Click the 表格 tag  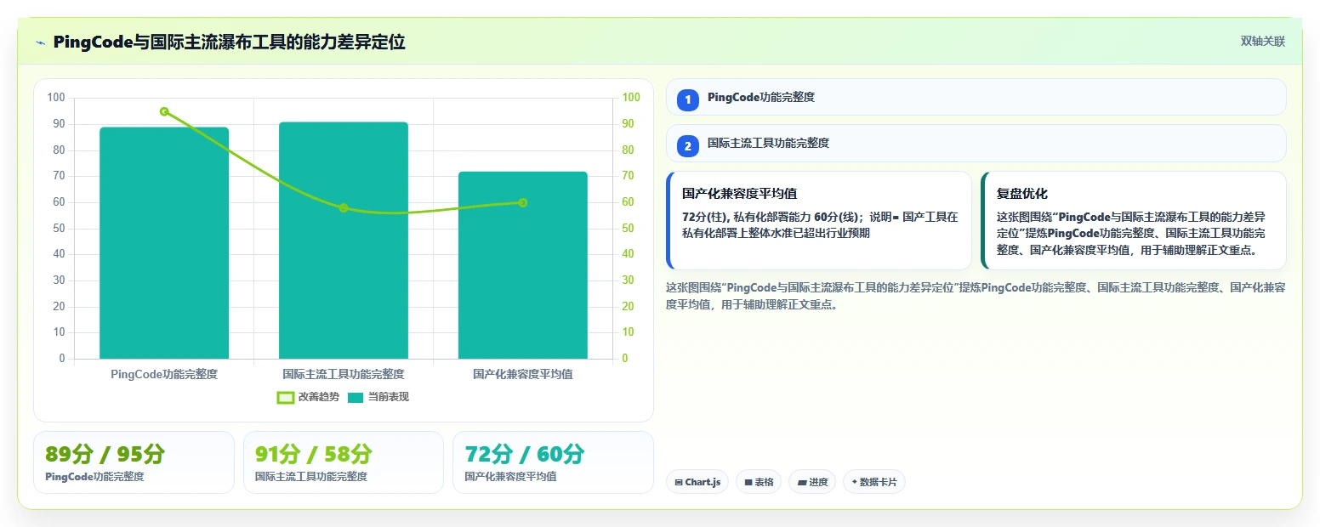(759, 482)
